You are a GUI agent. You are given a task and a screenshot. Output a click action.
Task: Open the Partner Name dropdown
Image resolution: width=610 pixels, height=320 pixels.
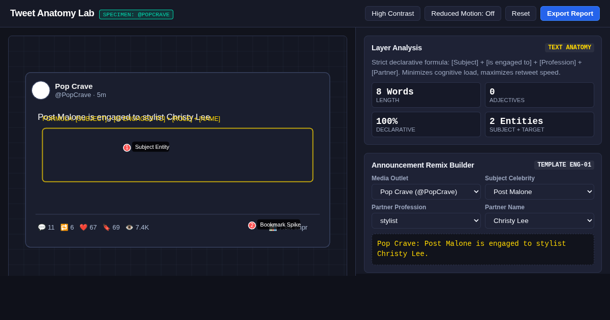[x=539, y=220]
